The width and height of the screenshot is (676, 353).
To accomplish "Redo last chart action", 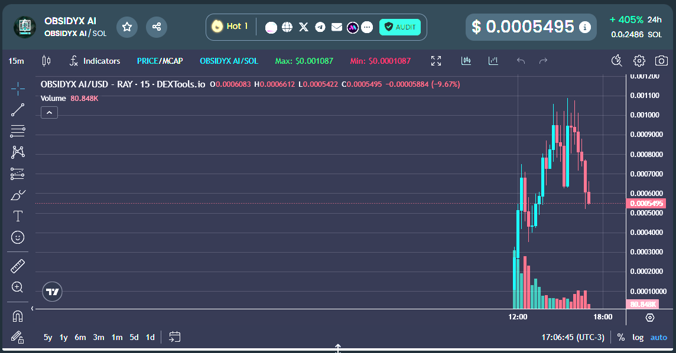I will click(543, 61).
